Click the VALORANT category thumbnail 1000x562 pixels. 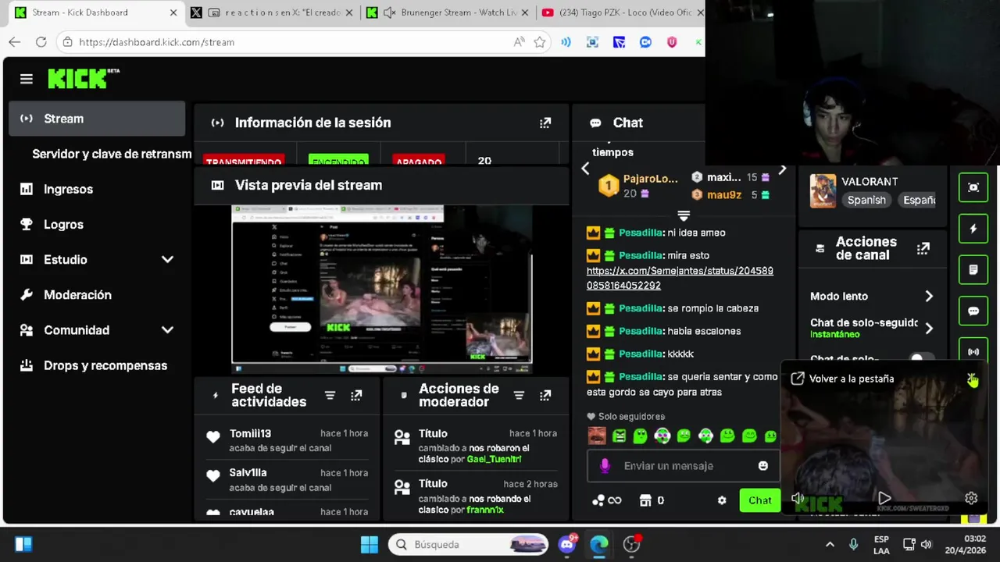[x=823, y=190]
